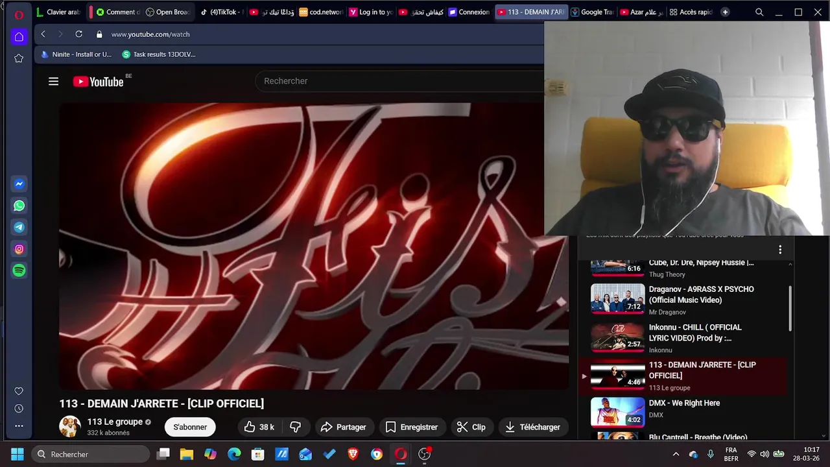
Task: Reload the YouTube page
Action: [x=78, y=34]
